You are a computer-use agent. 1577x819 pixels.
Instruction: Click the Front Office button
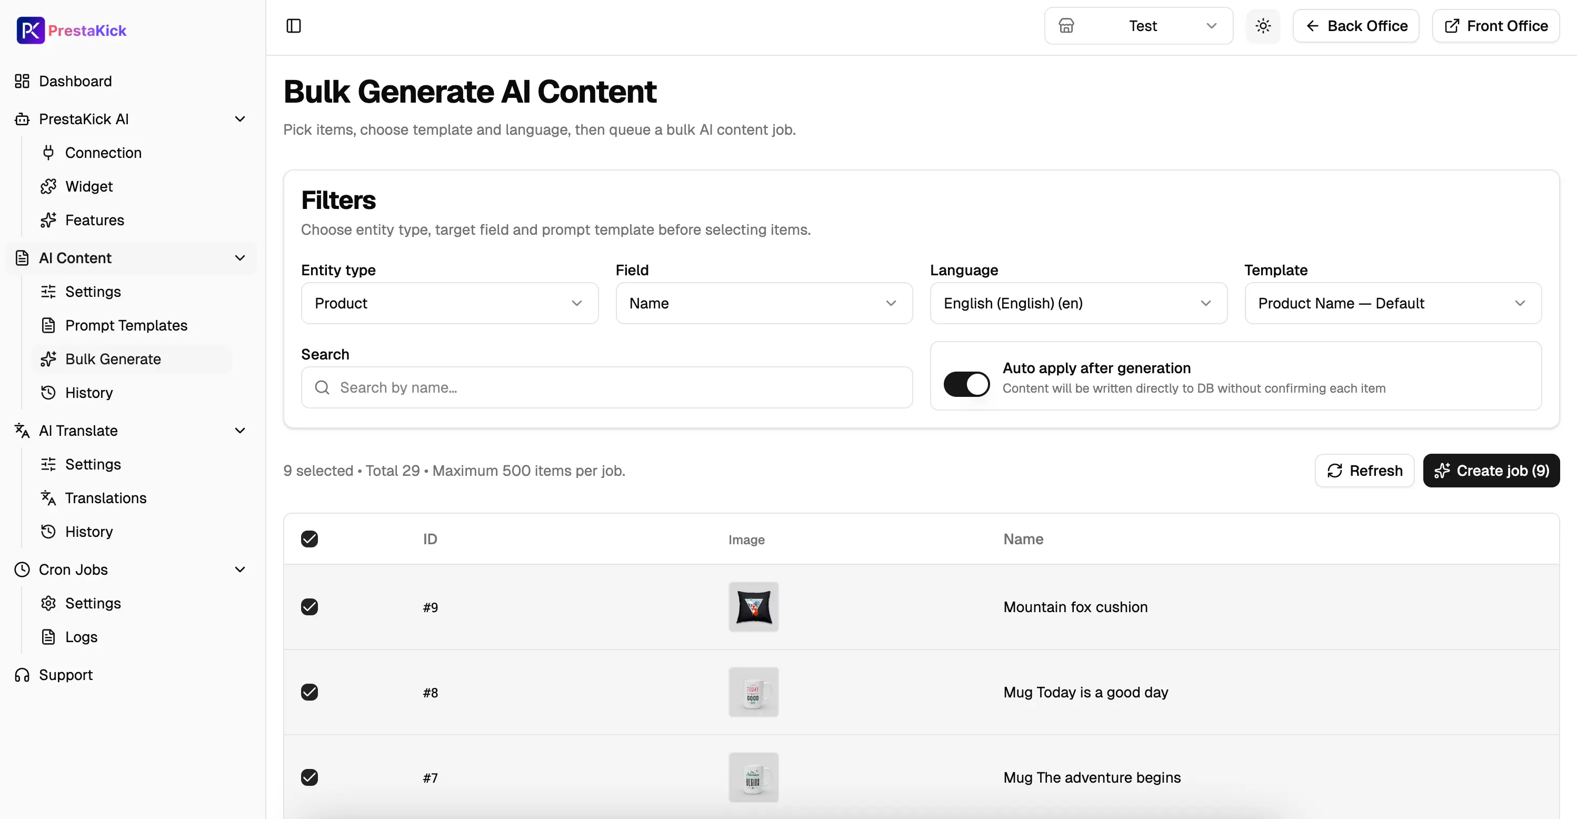click(x=1495, y=26)
